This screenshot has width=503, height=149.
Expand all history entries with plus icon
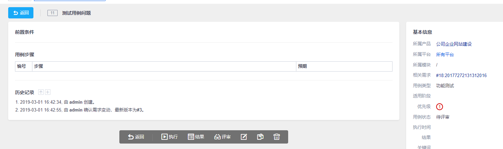48,92
